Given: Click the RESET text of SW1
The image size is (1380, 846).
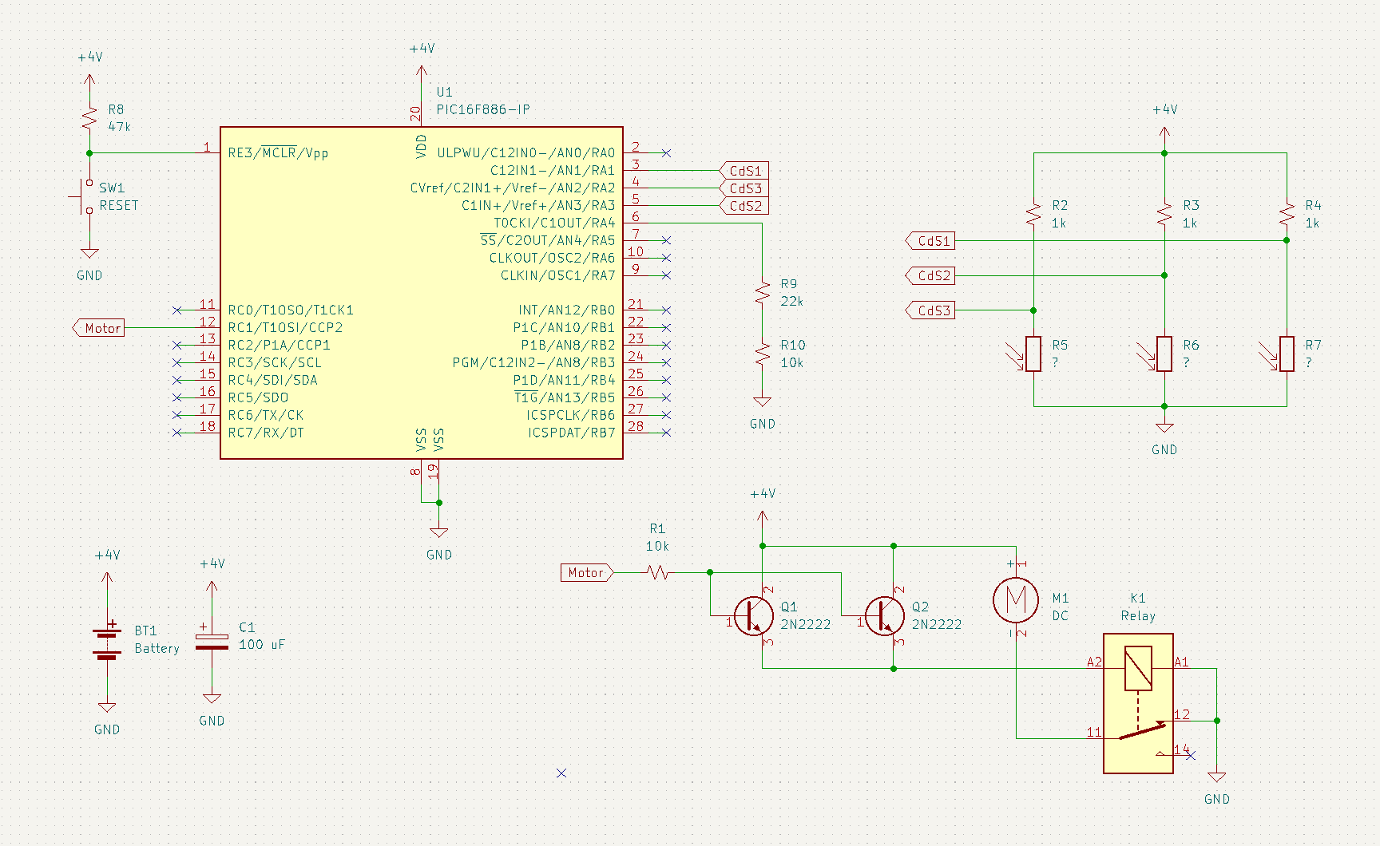Looking at the screenshot, I should pyautogui.click(x=119, y=205).
